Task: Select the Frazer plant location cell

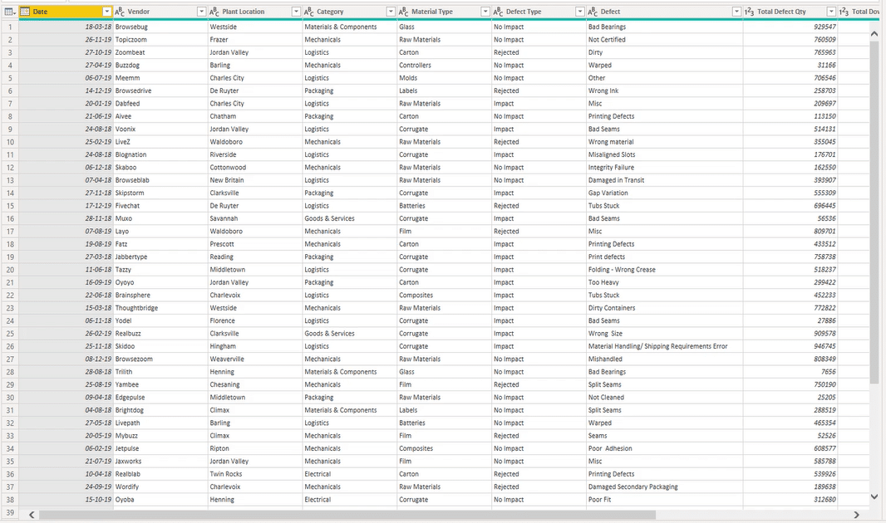Action: (255, 40)
